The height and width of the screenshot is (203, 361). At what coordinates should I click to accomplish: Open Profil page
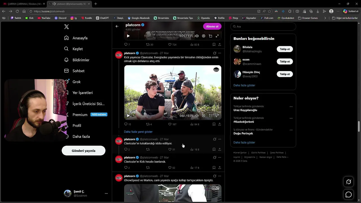click(77, 125)
